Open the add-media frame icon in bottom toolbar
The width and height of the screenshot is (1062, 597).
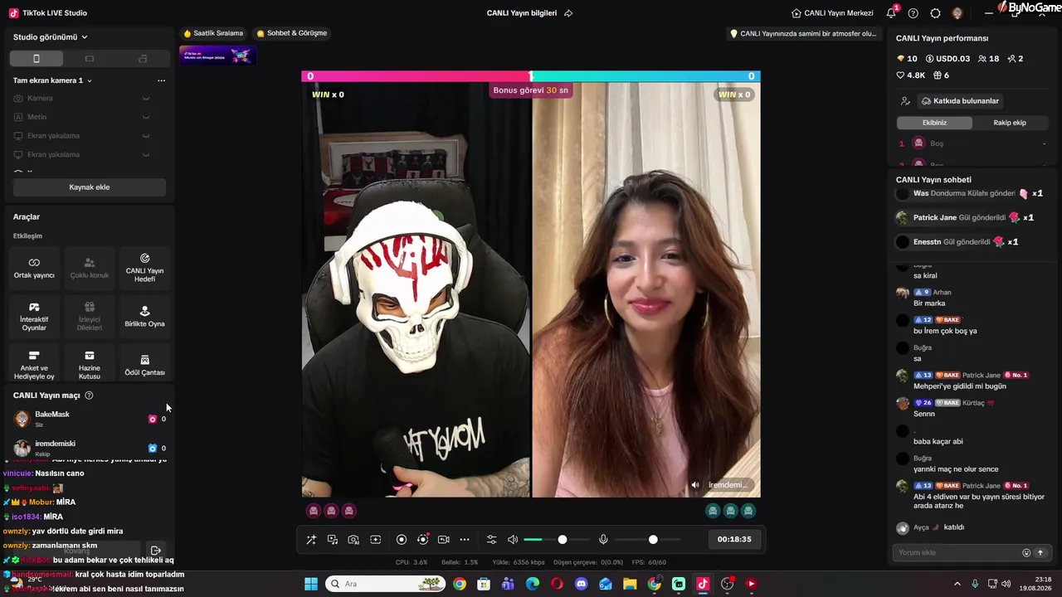point(375,540)
